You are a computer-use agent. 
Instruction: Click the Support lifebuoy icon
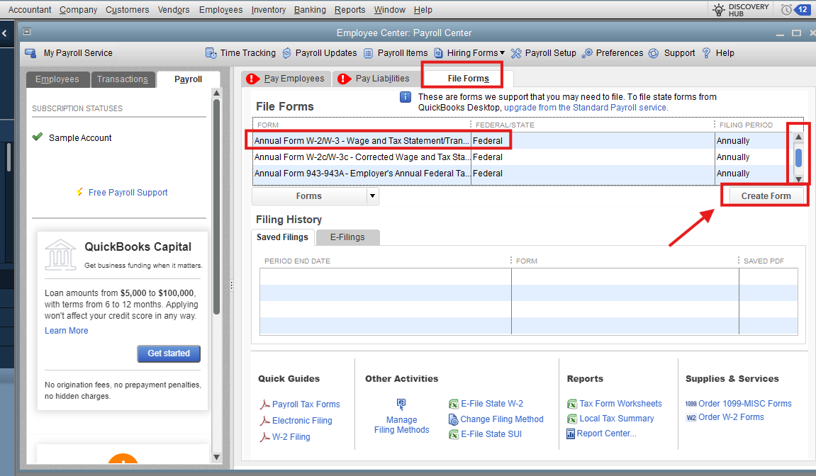coord(654,53)
